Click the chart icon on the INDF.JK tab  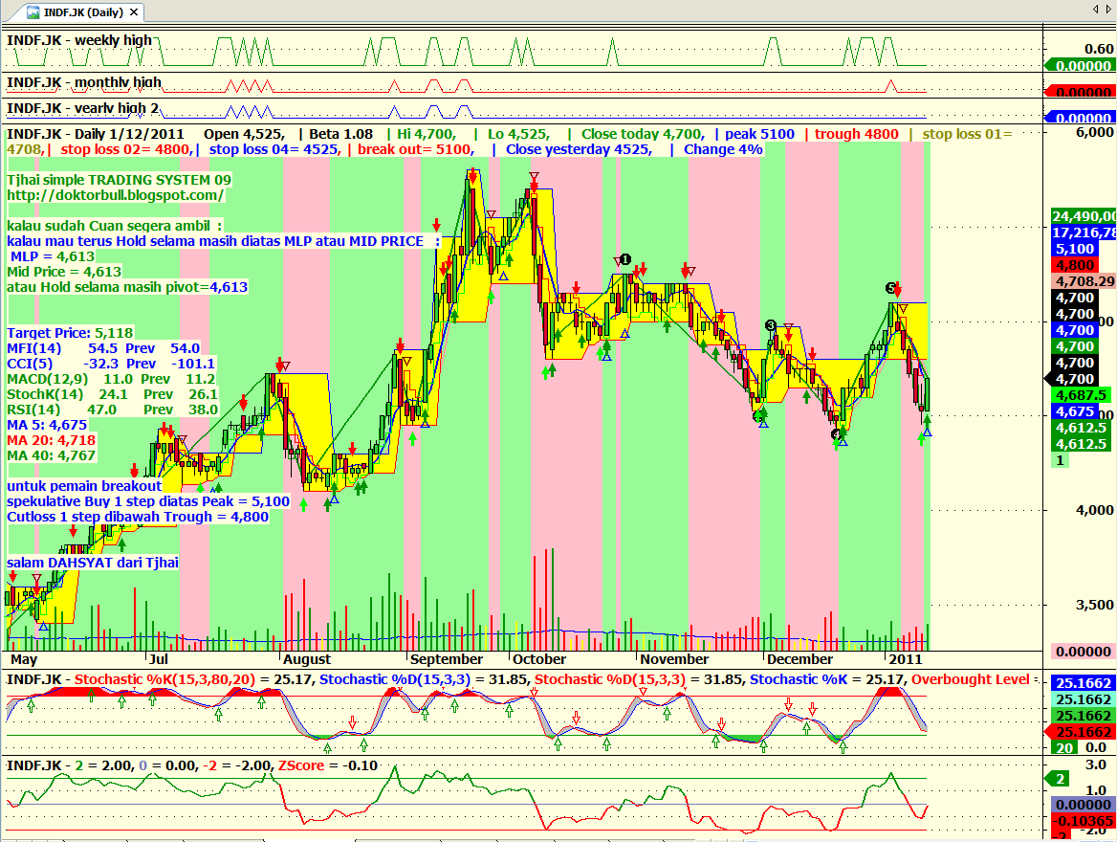[x=33, y=12]
